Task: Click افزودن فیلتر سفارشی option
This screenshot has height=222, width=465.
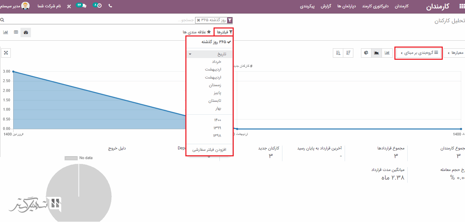Action: (x=209, y=150)
